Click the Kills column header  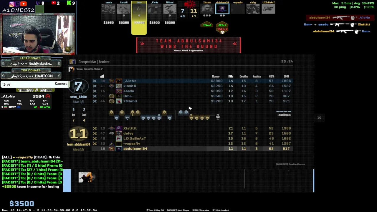pyautogui.click(x=231, y=77)
